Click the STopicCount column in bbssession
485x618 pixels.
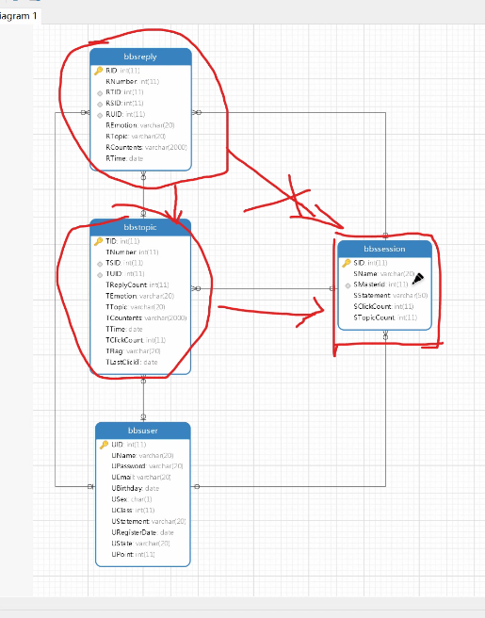[385, 317]
